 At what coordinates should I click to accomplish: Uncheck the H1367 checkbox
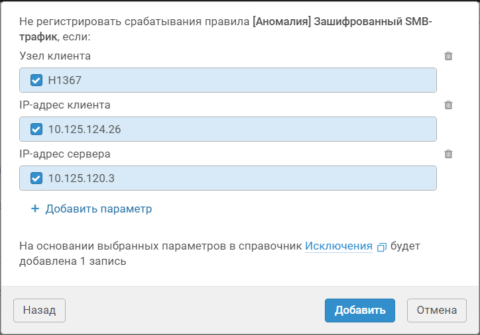[x=36, y=80]
